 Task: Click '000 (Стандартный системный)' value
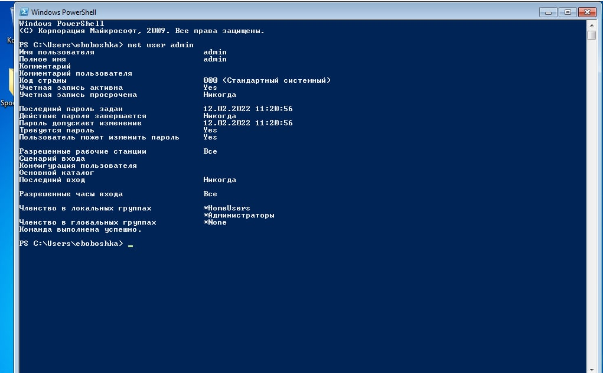point(267,80)
